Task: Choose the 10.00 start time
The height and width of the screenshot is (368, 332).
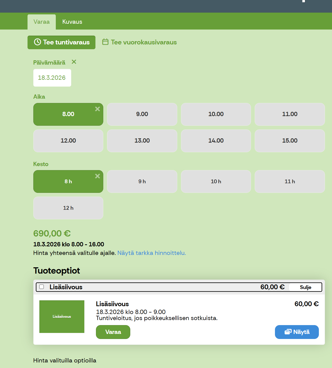Action: pyautogui.click(x=216, y=114)
